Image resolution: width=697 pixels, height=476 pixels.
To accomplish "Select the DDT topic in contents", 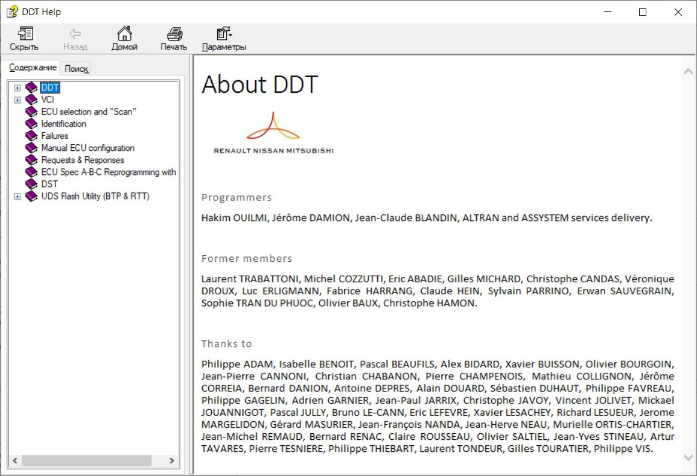I will [x=49, y=87].
